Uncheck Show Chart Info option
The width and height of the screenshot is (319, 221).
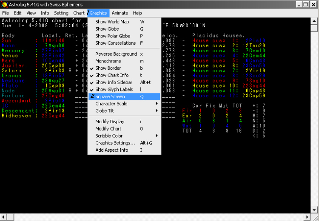pyautogui.click(x=124, y=75)
